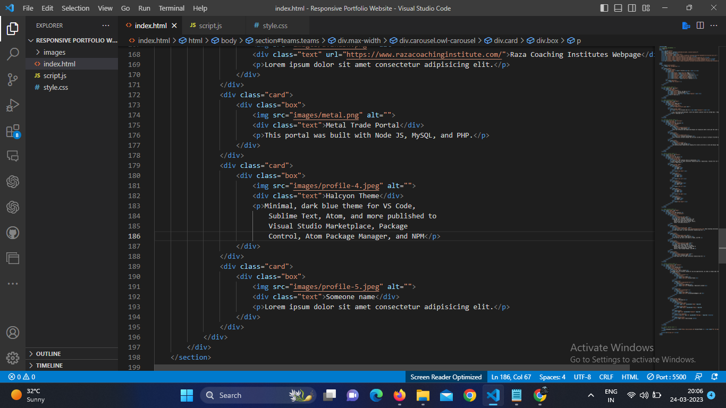
Task: Open editor More Actions ellipsis menu
Action: [x=714, y=25]
